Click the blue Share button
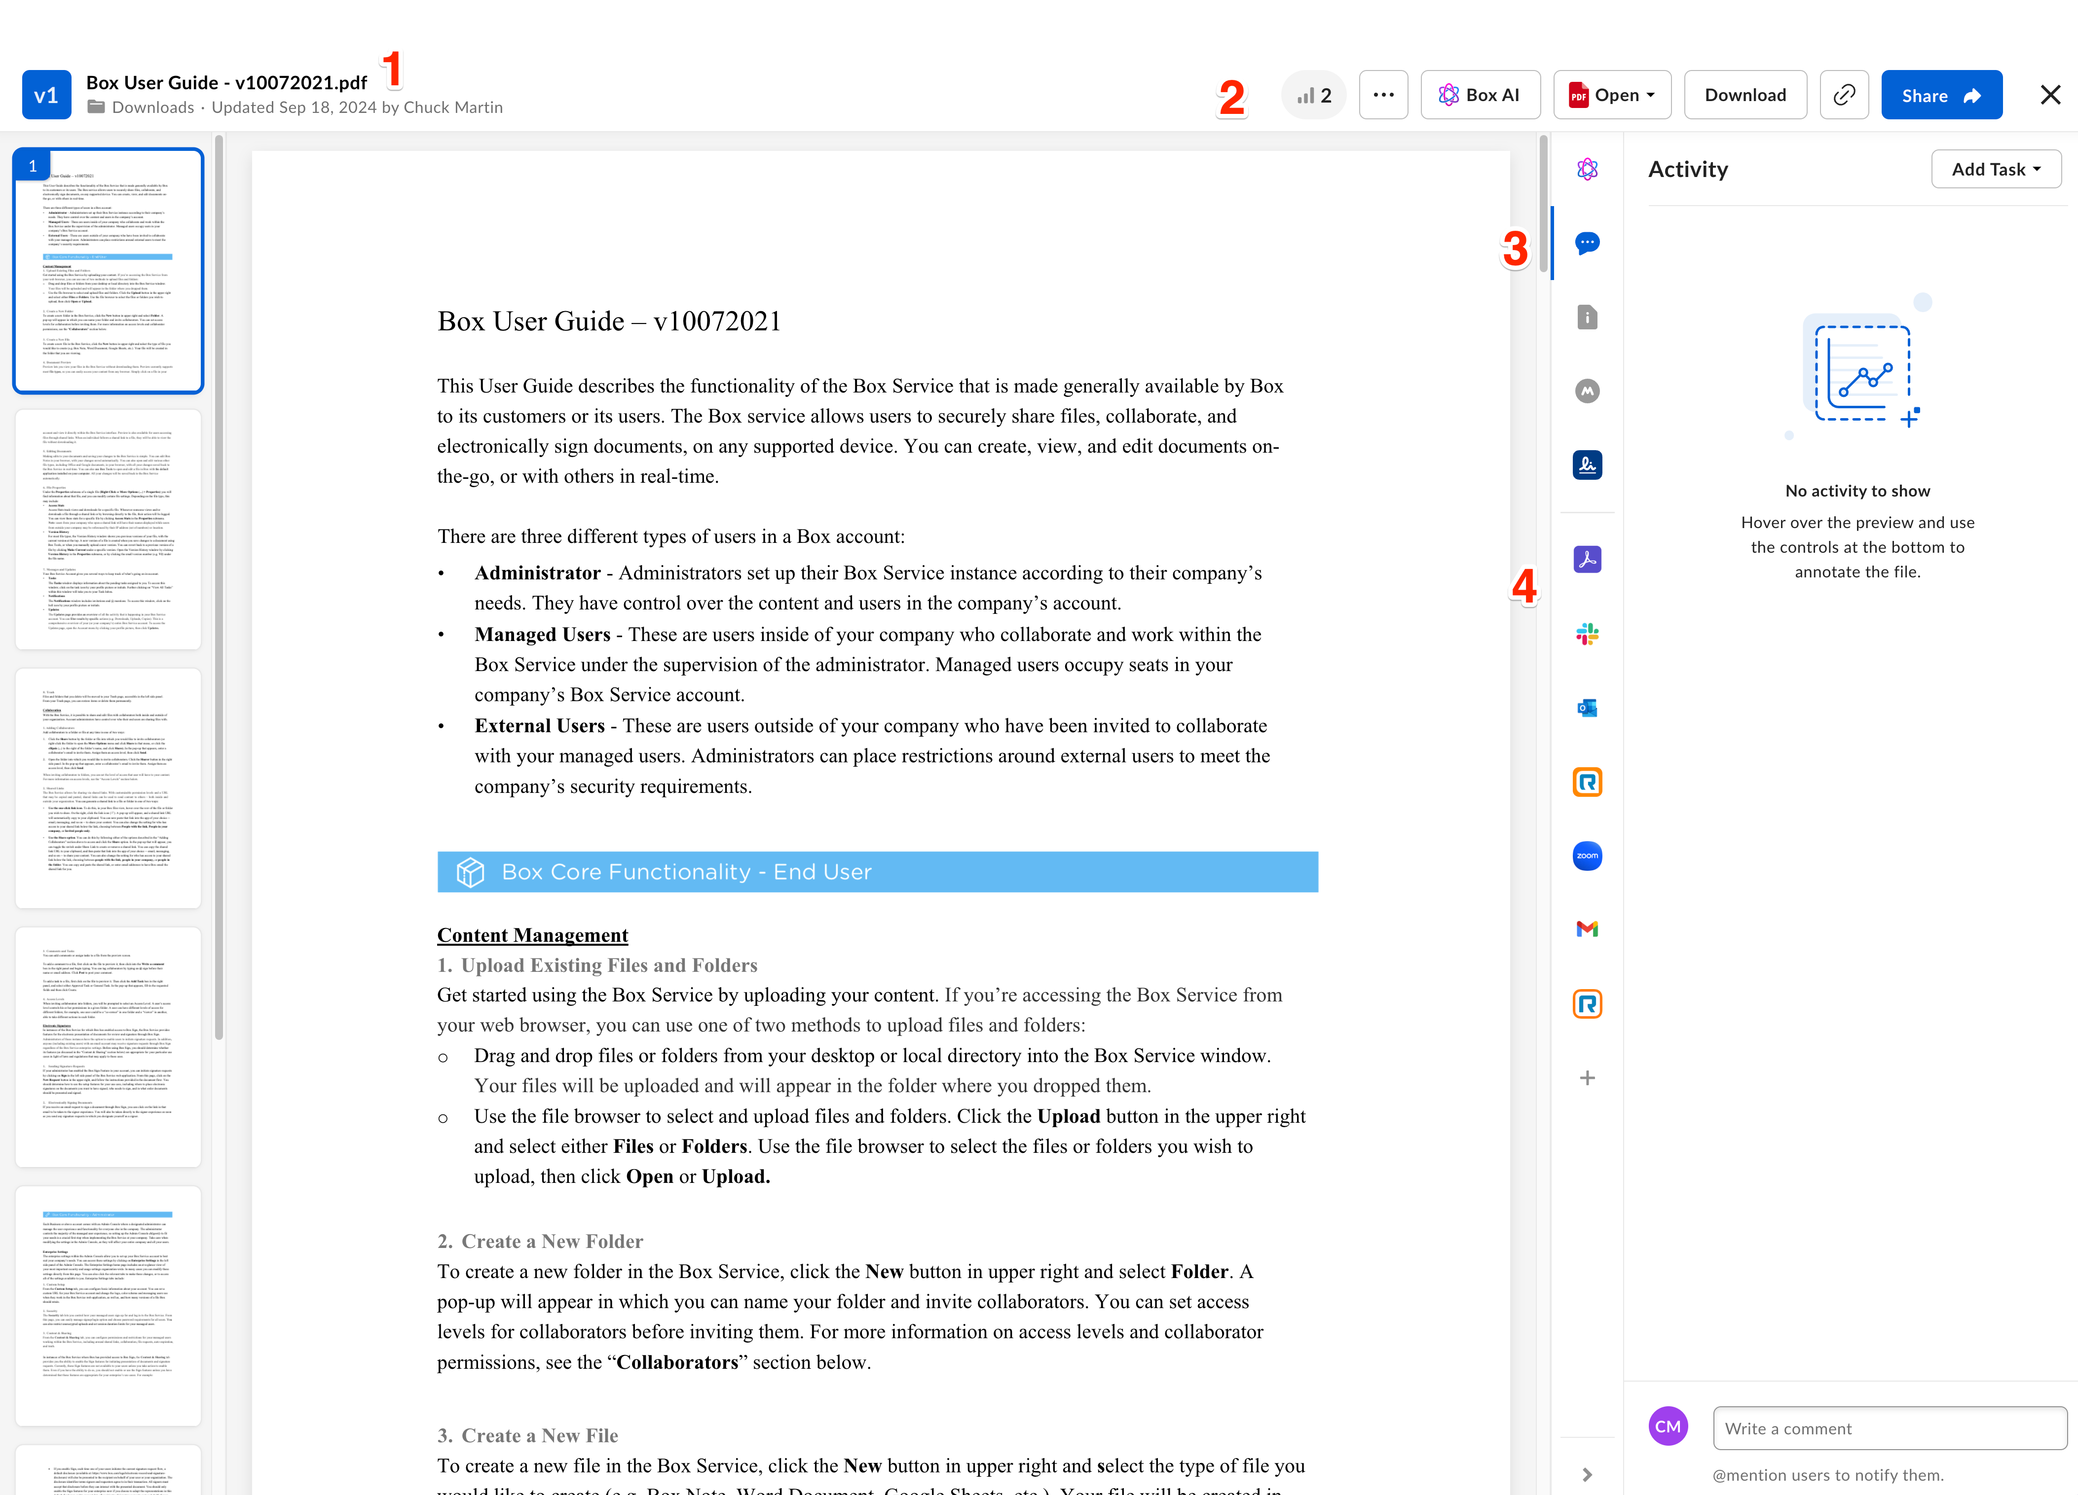Image resolution: width=2078 pixels, height=1495 pixels. (1940, 95)
